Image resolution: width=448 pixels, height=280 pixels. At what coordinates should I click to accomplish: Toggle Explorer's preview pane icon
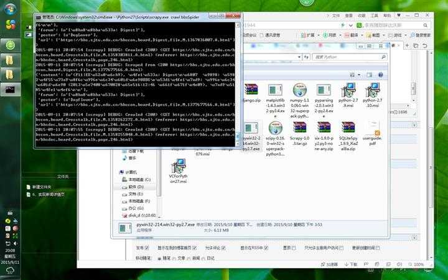[369, 75]
